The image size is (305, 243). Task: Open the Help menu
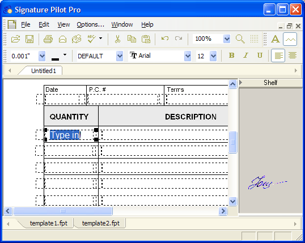[x=147, y=24]
